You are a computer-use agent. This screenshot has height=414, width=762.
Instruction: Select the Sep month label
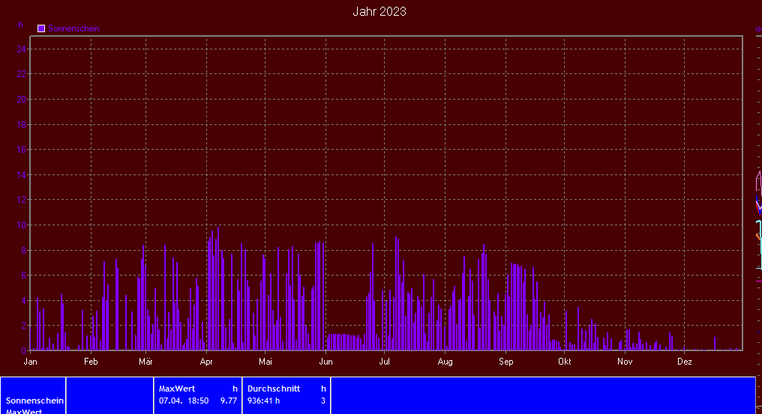click(x=505, y=362)
